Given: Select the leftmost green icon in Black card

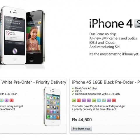Looking at the screenshot, I should tap(74, 100).
